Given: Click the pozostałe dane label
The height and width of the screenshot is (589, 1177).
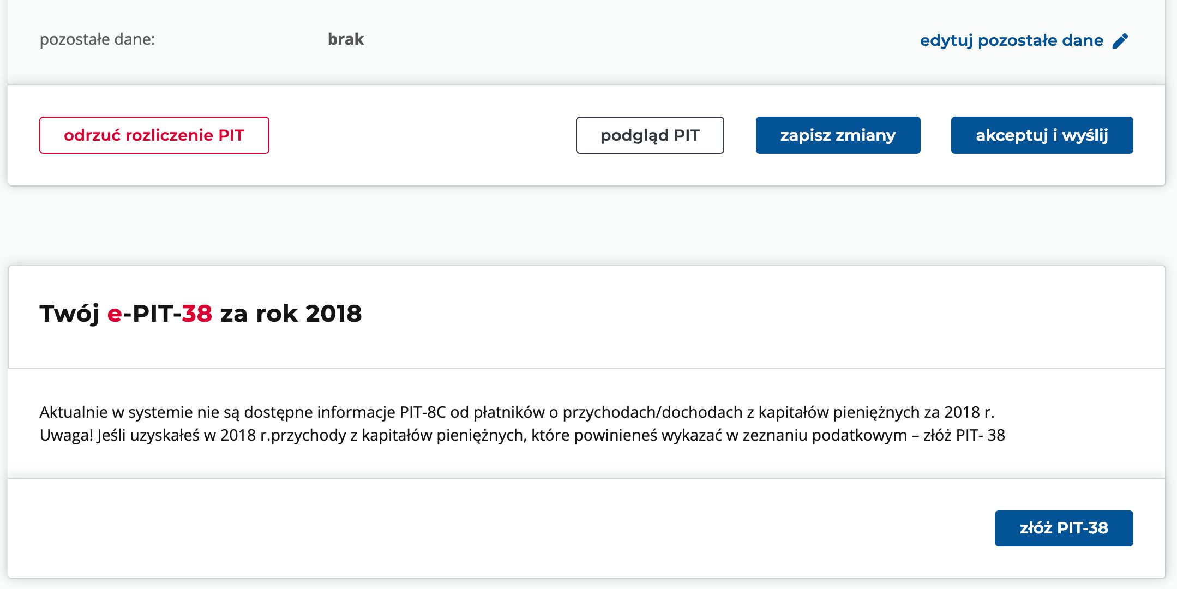Looking at the screenshot, I should pyautogui.click(x=97, y=39).
